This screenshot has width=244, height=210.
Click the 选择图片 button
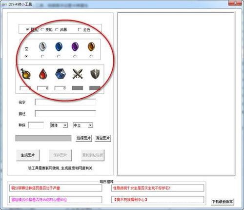click(x=83, y=138)
